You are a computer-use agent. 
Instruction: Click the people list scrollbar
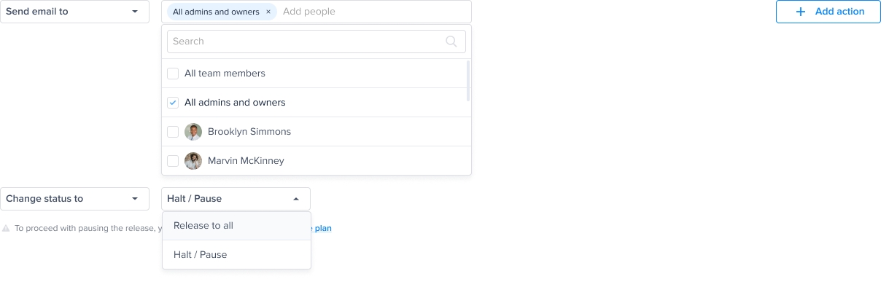(468, 80)
